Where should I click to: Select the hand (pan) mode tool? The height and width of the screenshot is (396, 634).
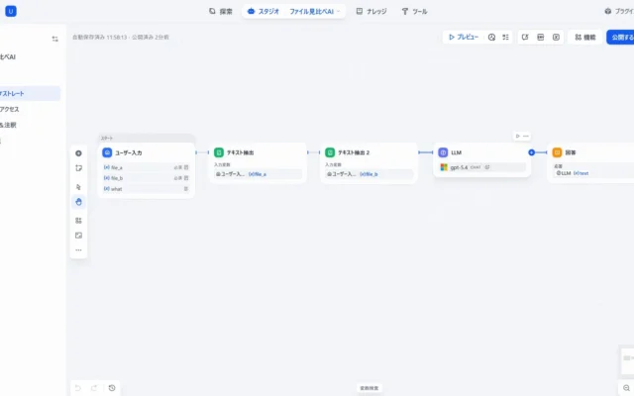pyautogui.click(x=78, y=202)
